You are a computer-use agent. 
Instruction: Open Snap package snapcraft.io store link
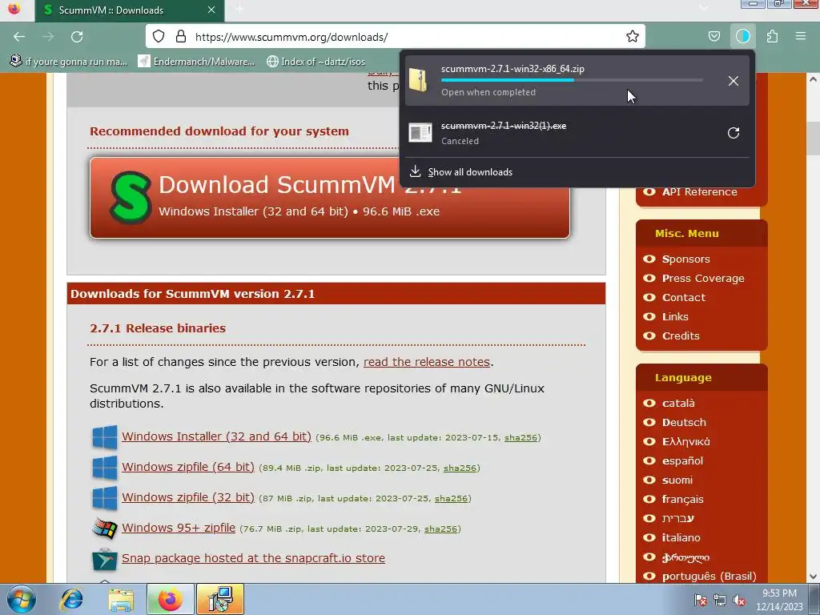pos(253,558)
